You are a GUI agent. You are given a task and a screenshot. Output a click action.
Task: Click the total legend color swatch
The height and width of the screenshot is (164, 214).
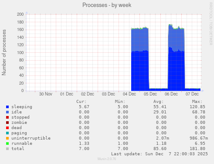pos(7,149)
